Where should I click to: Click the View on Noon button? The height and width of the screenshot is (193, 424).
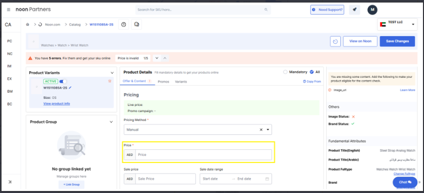click(360, 41)
